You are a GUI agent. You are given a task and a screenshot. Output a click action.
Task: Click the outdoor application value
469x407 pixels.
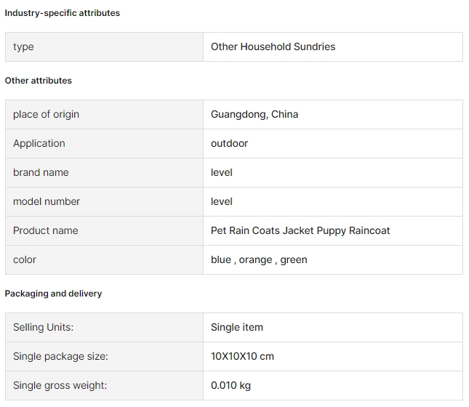coord(230,144)
